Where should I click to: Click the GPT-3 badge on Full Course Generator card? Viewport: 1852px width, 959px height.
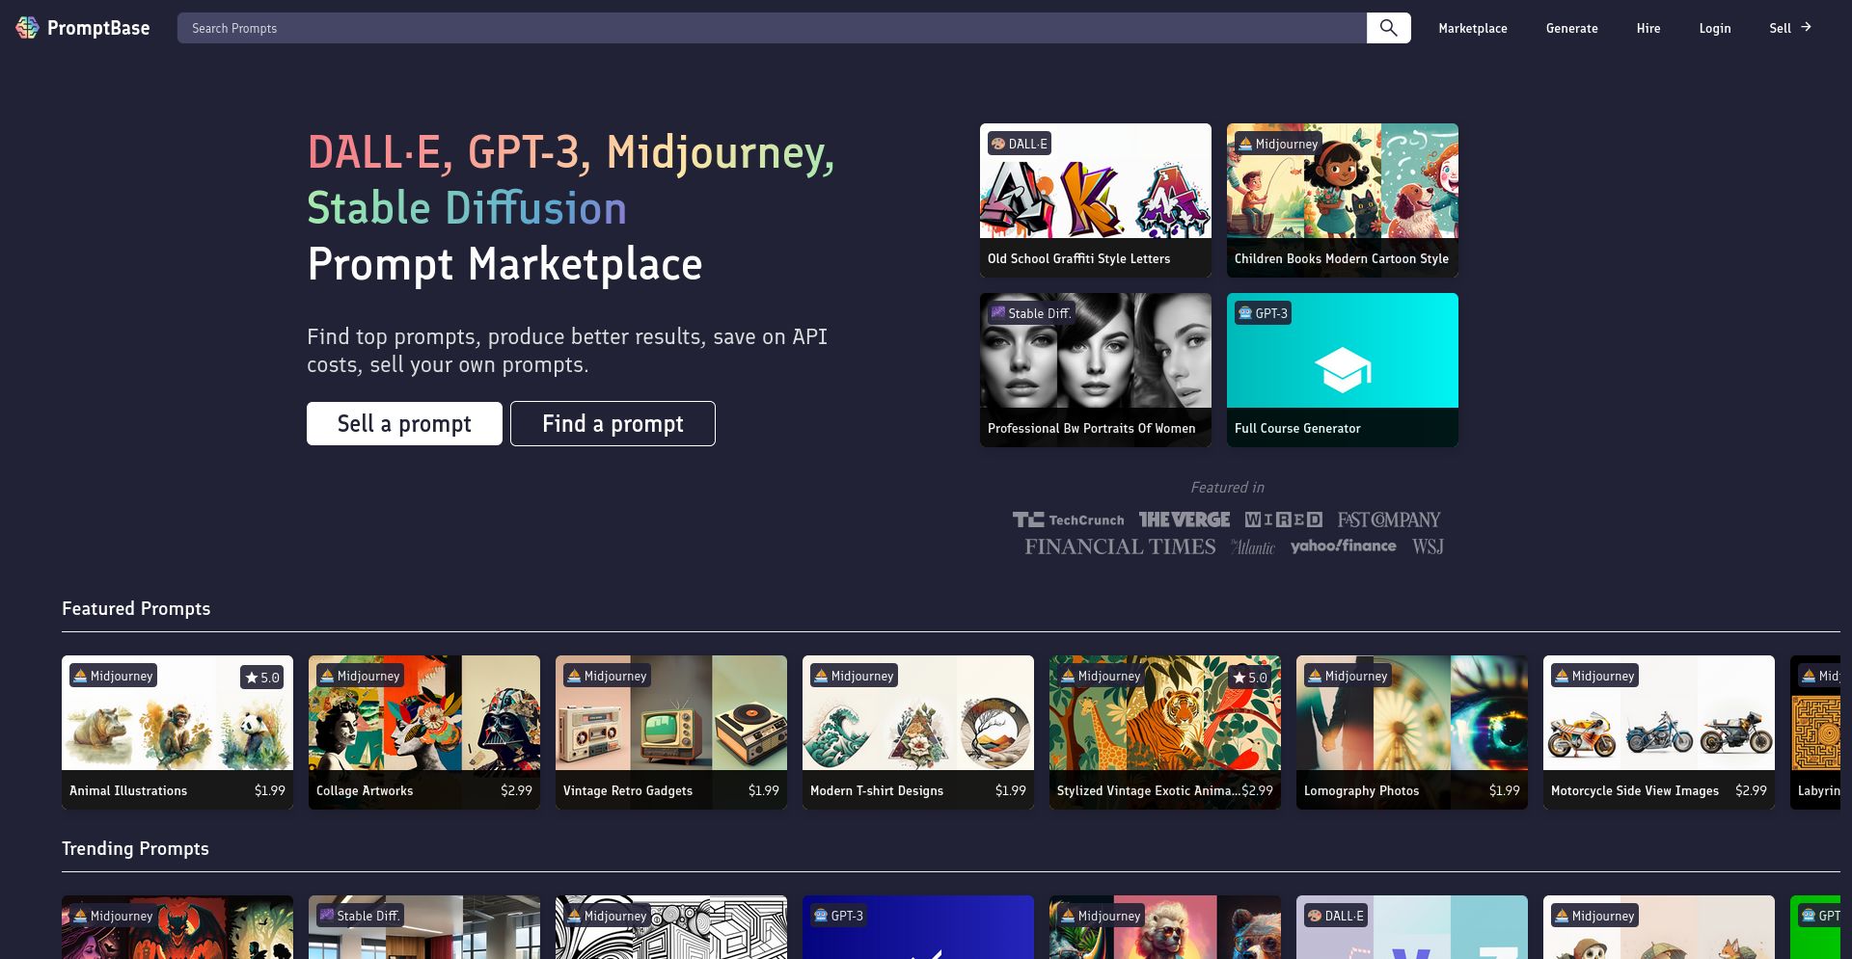point(1263,313)
